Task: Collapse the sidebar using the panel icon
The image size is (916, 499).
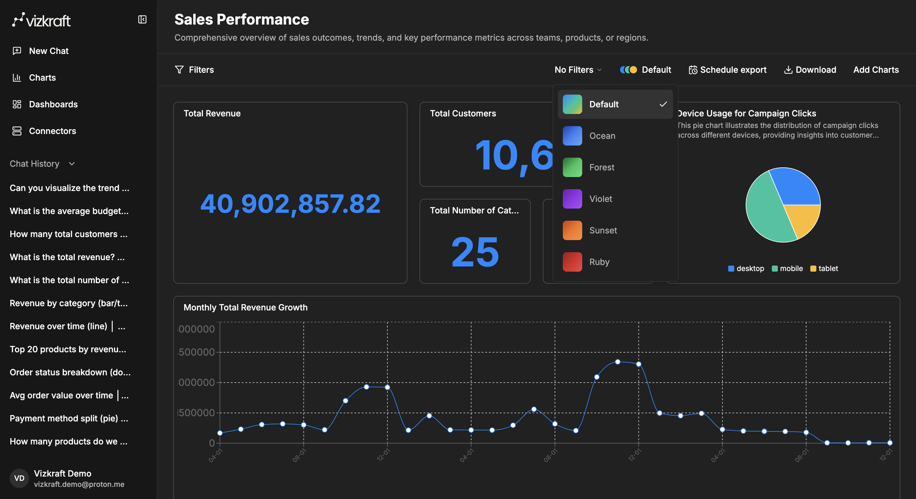Action: coord(142,20)
